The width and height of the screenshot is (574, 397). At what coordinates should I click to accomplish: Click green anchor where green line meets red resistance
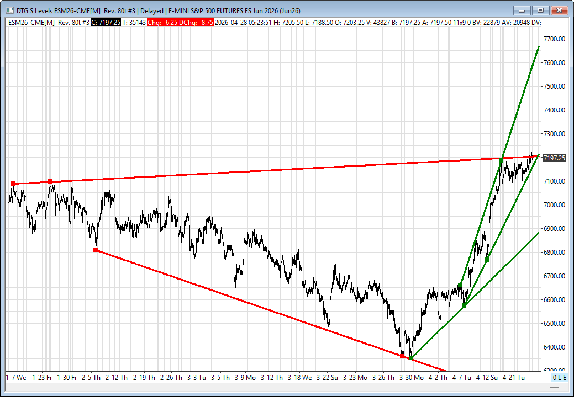(x=501, y=160)
